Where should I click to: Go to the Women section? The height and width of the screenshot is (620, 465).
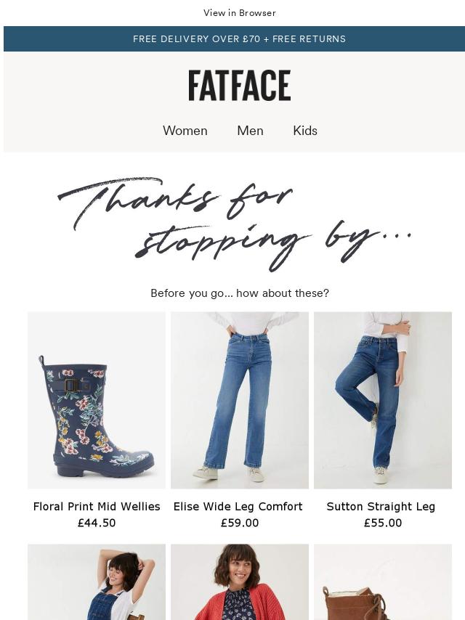pyautogui.click(x=185, y=131)
